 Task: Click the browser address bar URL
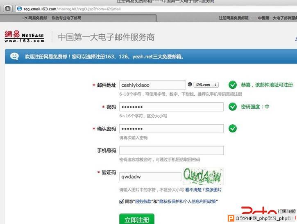coord(72,9)
